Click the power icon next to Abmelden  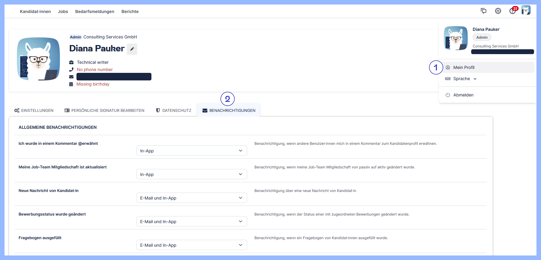pyautogui.click(x=448, y=95)
